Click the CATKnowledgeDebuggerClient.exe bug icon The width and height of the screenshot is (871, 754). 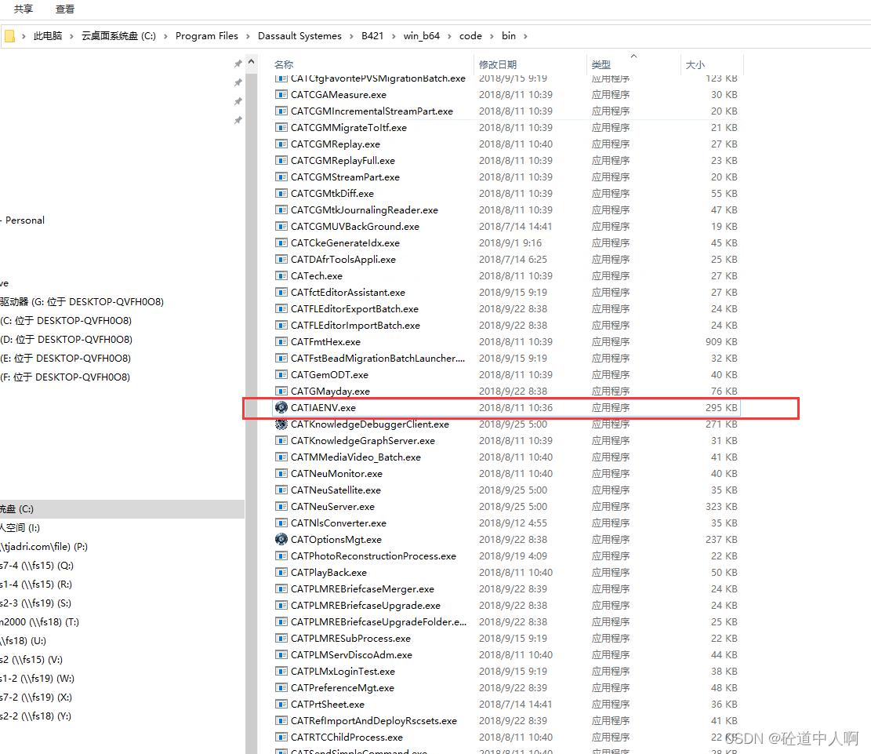coord(281,424)
